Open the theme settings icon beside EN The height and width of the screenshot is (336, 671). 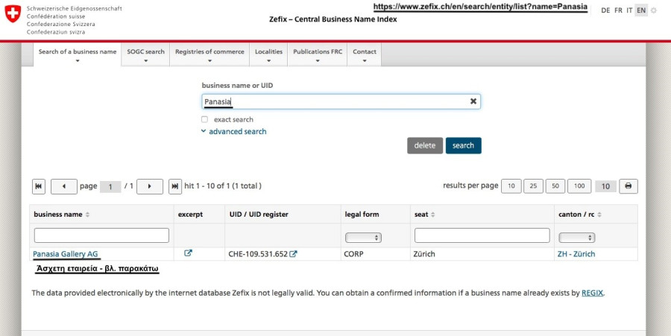click(x=653, y=10)
